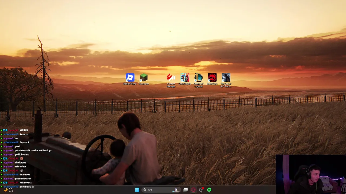Launch the TLauncher Minecraft shortcut

tap(144, 79)
